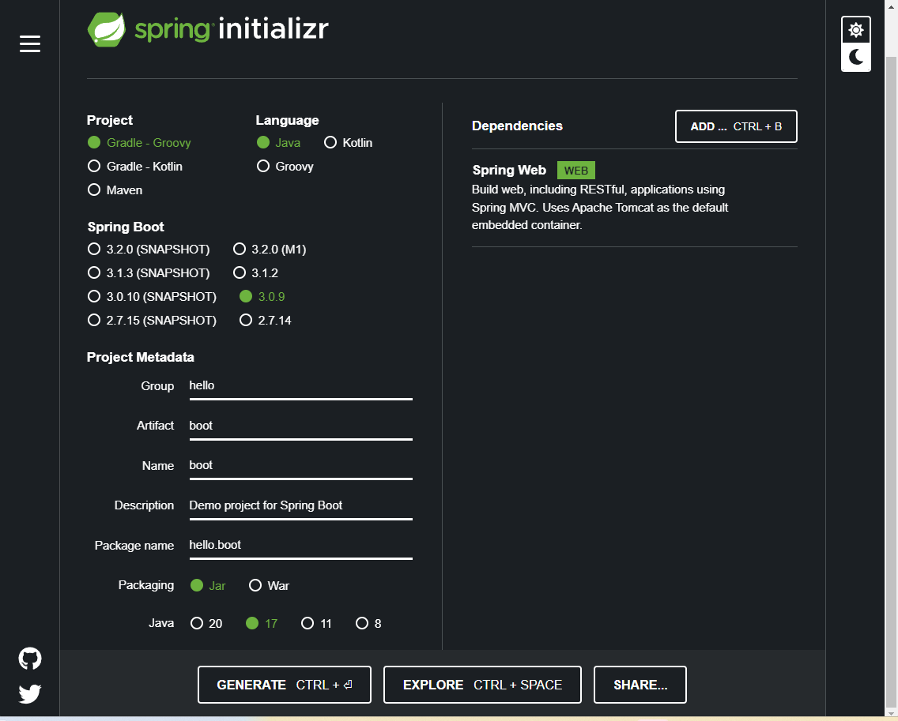The image size is (898, 721).
Task: Click the Spring Boot heading
Action: pos(126,227)
